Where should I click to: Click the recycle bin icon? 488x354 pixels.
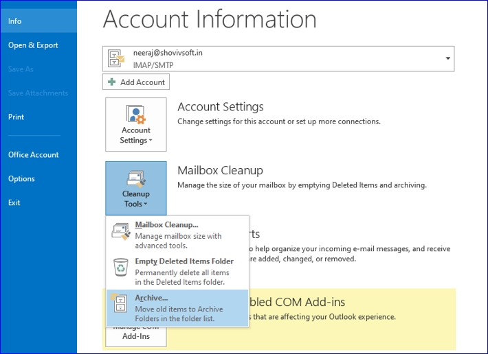click(121, 268)
